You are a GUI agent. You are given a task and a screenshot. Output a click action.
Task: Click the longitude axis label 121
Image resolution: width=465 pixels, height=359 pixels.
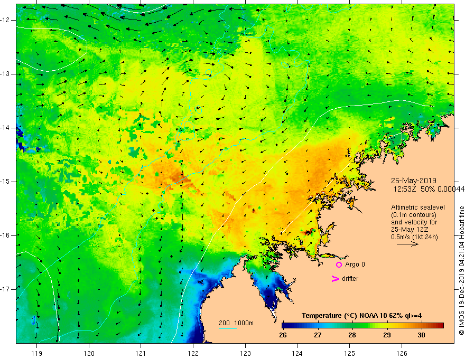[141, 353]
